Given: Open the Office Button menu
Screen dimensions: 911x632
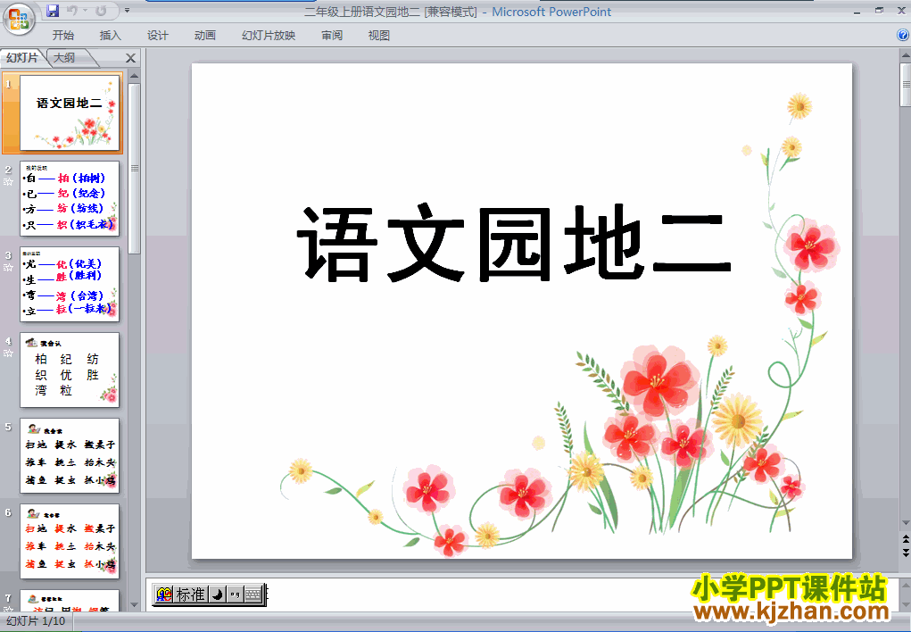Looking at the screenshot, I should (19, 19).
